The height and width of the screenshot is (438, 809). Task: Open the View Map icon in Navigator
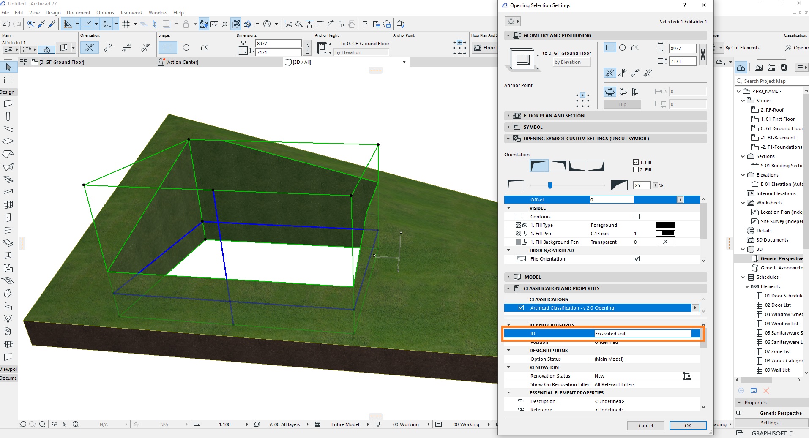759,68
